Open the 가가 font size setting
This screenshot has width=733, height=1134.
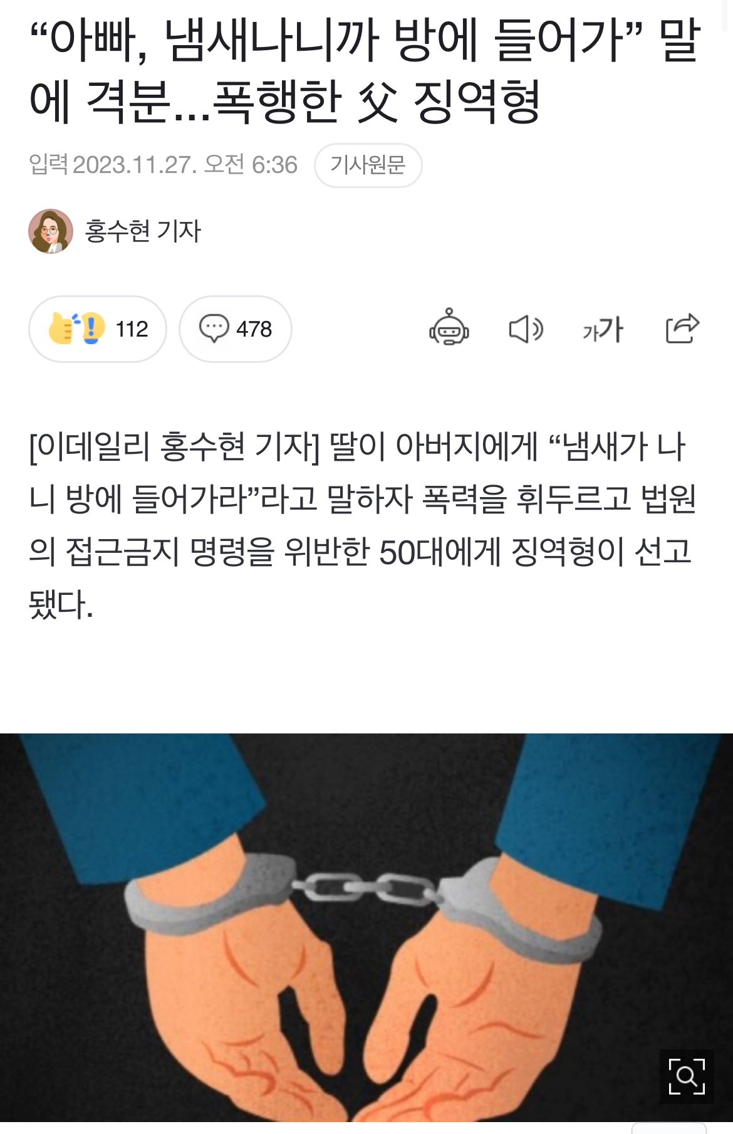pos(603,329)
